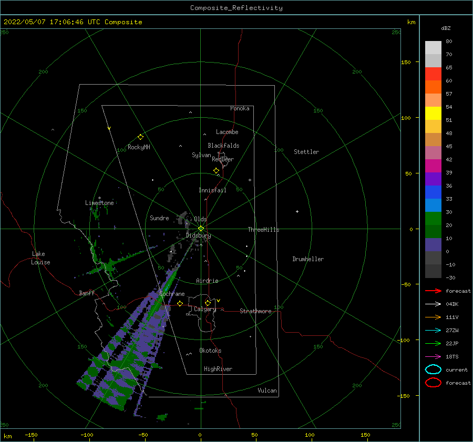Select the red forecast ellipse legend icon
Image resolution: width=473 pixels, height=442 pixels.
433,383
